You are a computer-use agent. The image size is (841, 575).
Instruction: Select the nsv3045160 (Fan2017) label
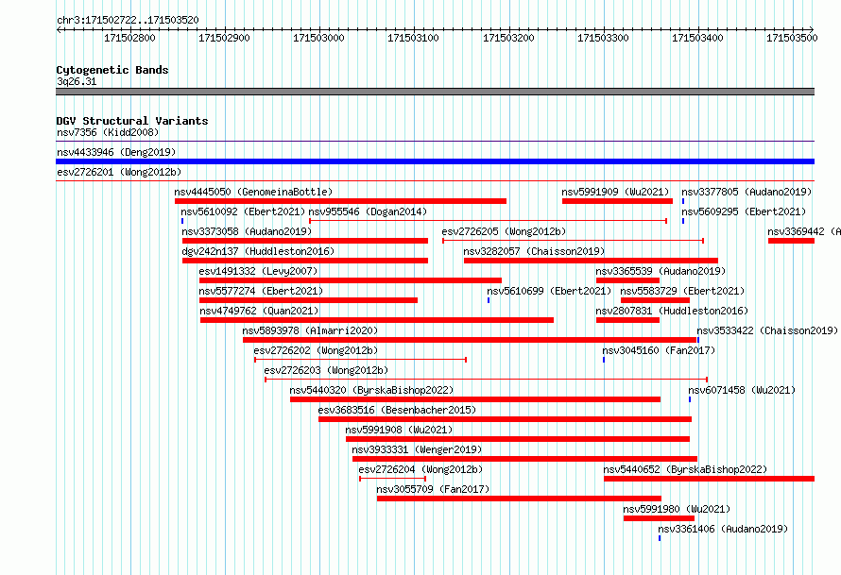coord(659,350)
